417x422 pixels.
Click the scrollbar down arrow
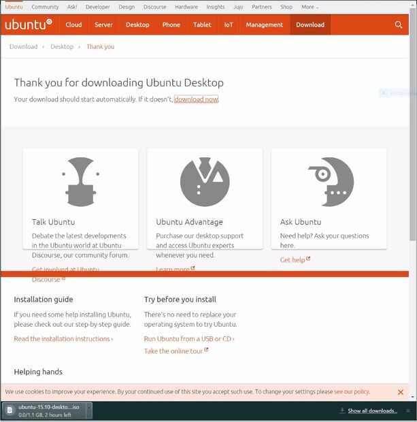[x=413, y=397]
